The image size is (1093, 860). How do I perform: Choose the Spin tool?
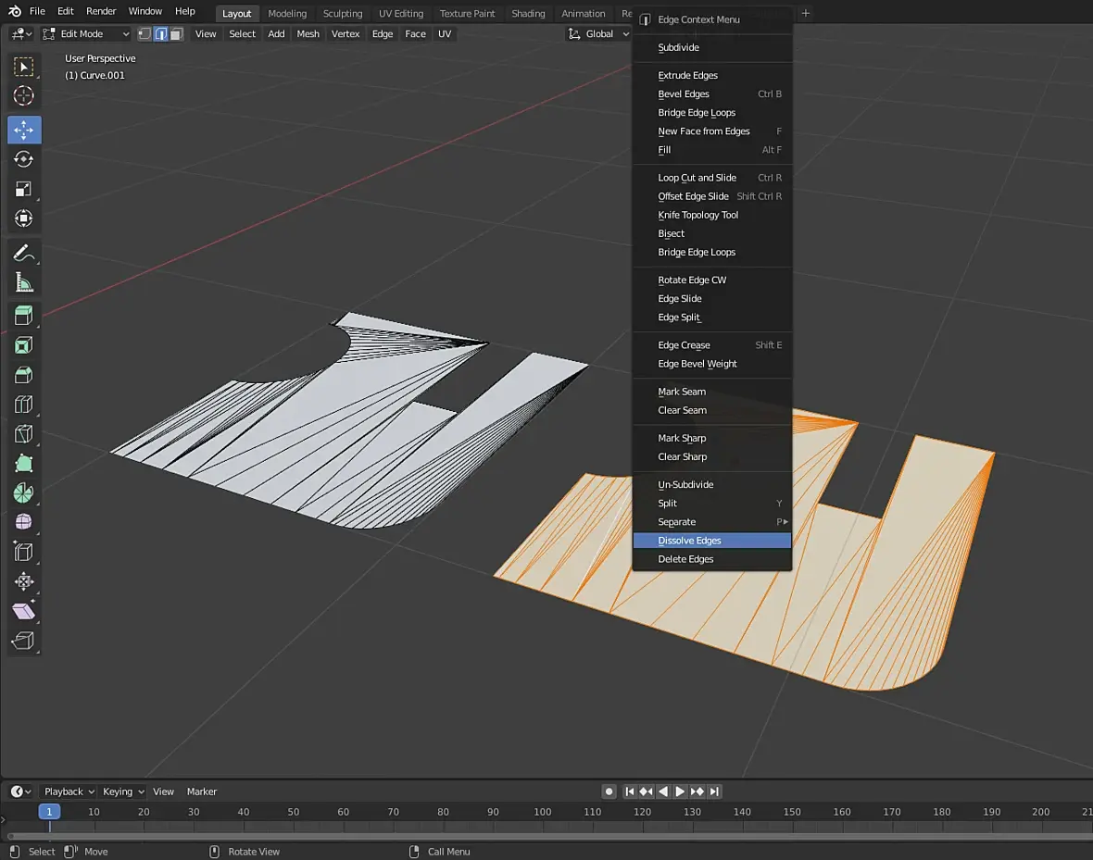click(x=24, y=492)
